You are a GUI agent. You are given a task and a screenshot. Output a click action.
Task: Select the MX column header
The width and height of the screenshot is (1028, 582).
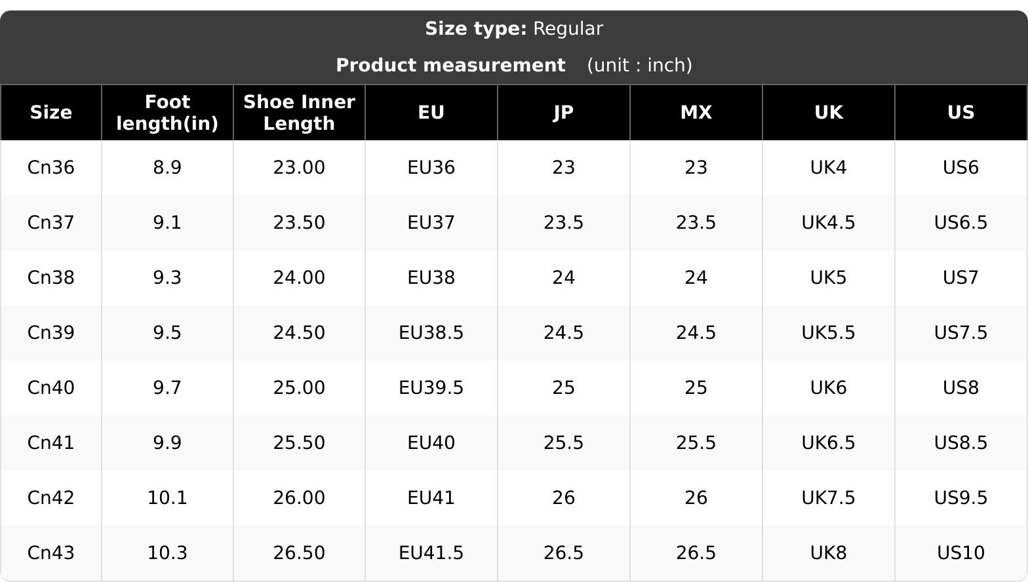pyautogui.click(x=696, y=113)
